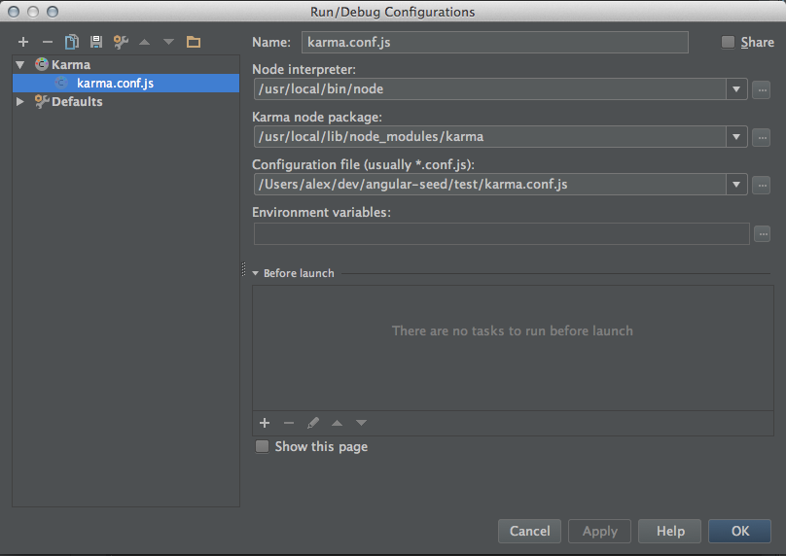Browse for Configuration file
This screenshot has width=786, height=556.
[x=762, y=186]
